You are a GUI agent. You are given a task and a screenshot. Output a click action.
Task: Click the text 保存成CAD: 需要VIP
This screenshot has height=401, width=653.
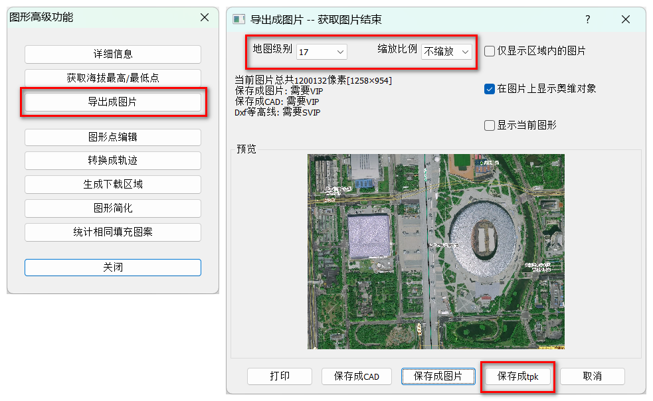(277, 102)
